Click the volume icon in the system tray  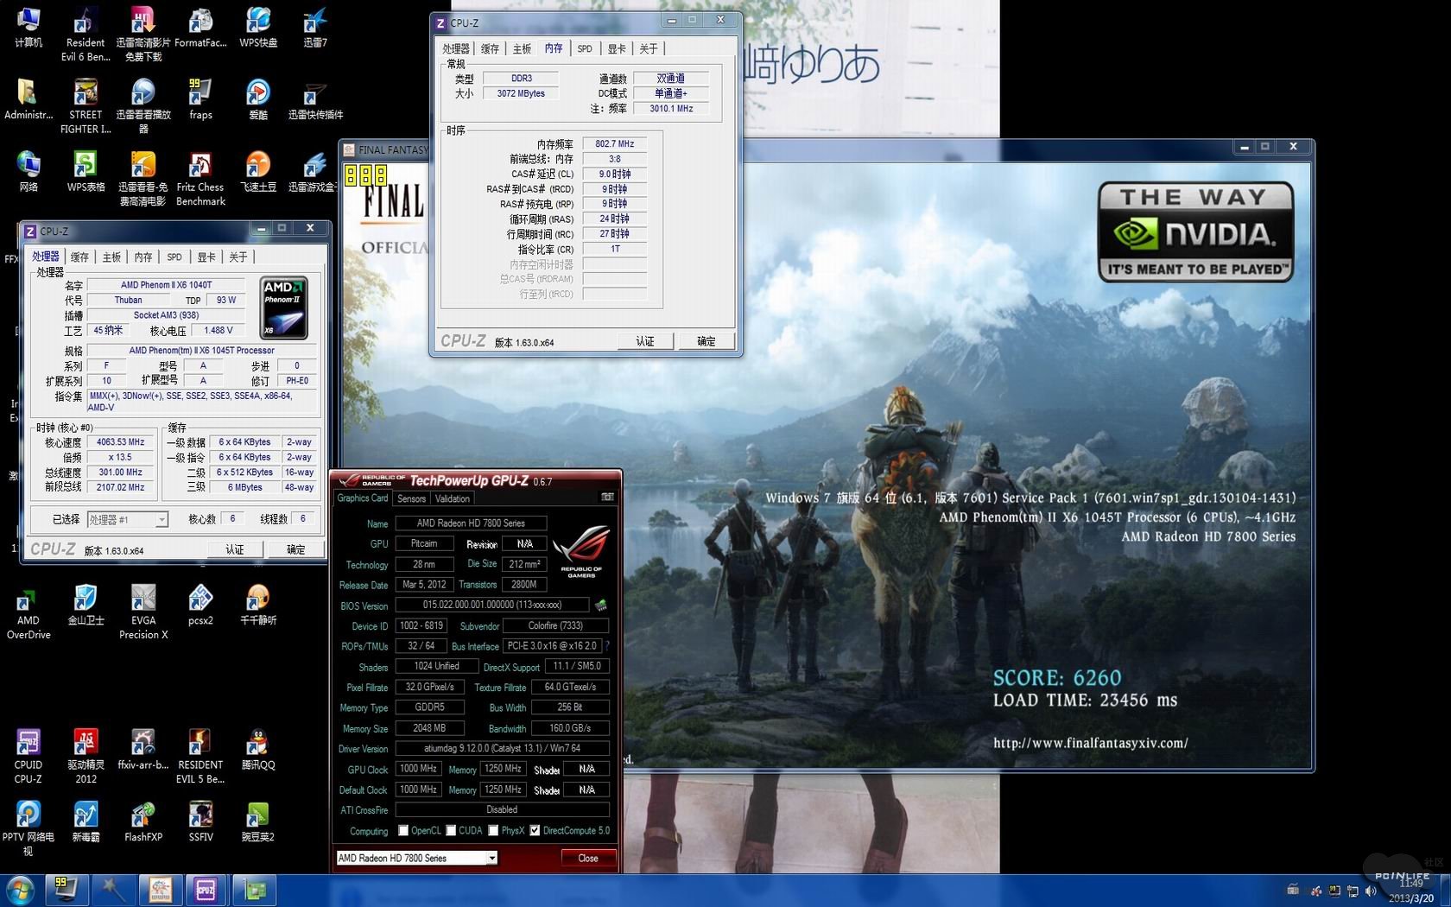click(1371, 891)
